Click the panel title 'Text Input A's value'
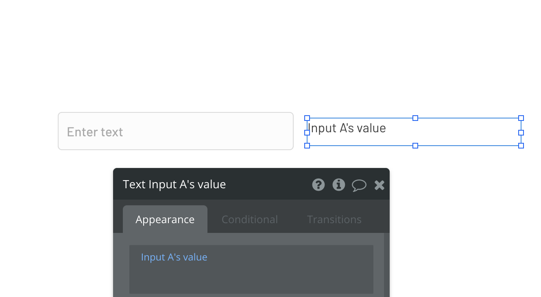The image size is (541, 297). tap(174, 184)
